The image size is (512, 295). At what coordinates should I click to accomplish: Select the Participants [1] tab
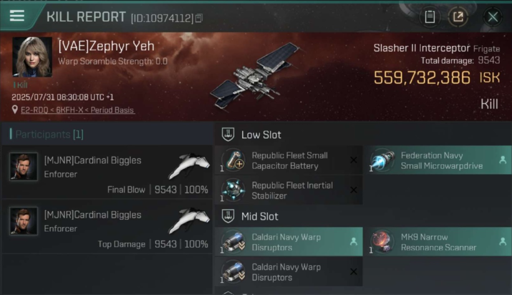click(47, 135)
